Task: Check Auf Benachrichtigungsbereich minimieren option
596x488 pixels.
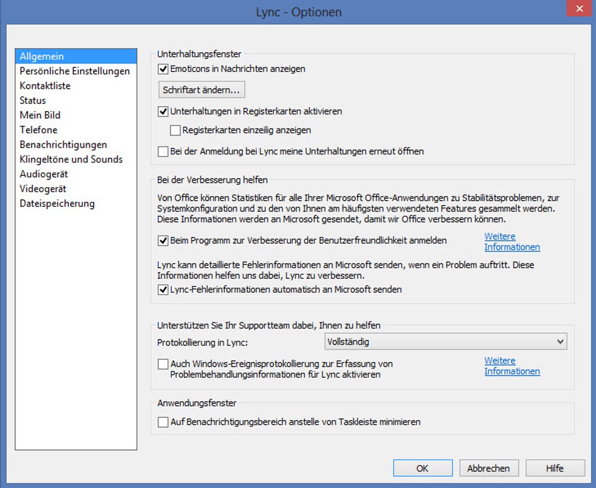Action: click(163, 422)
